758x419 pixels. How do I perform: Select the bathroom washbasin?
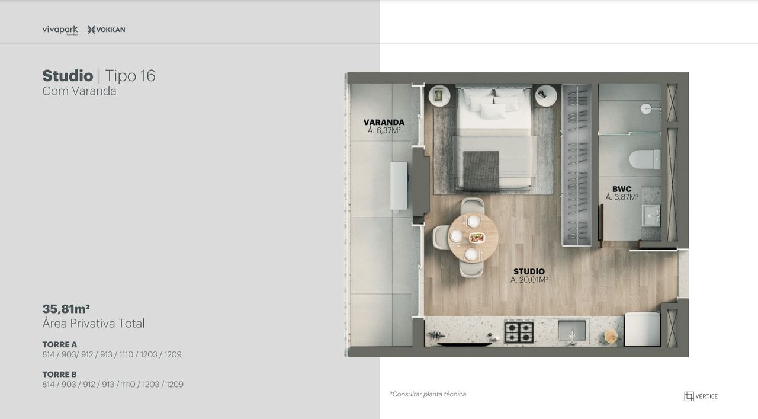(651, 214)
